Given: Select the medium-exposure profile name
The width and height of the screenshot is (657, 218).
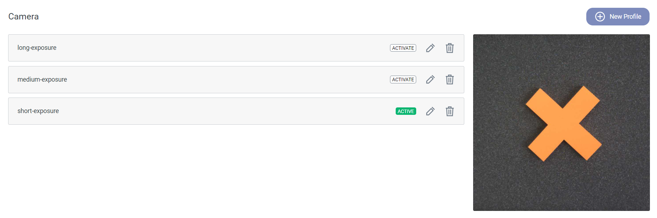Looking at the screenshot, I should point(42,79).
